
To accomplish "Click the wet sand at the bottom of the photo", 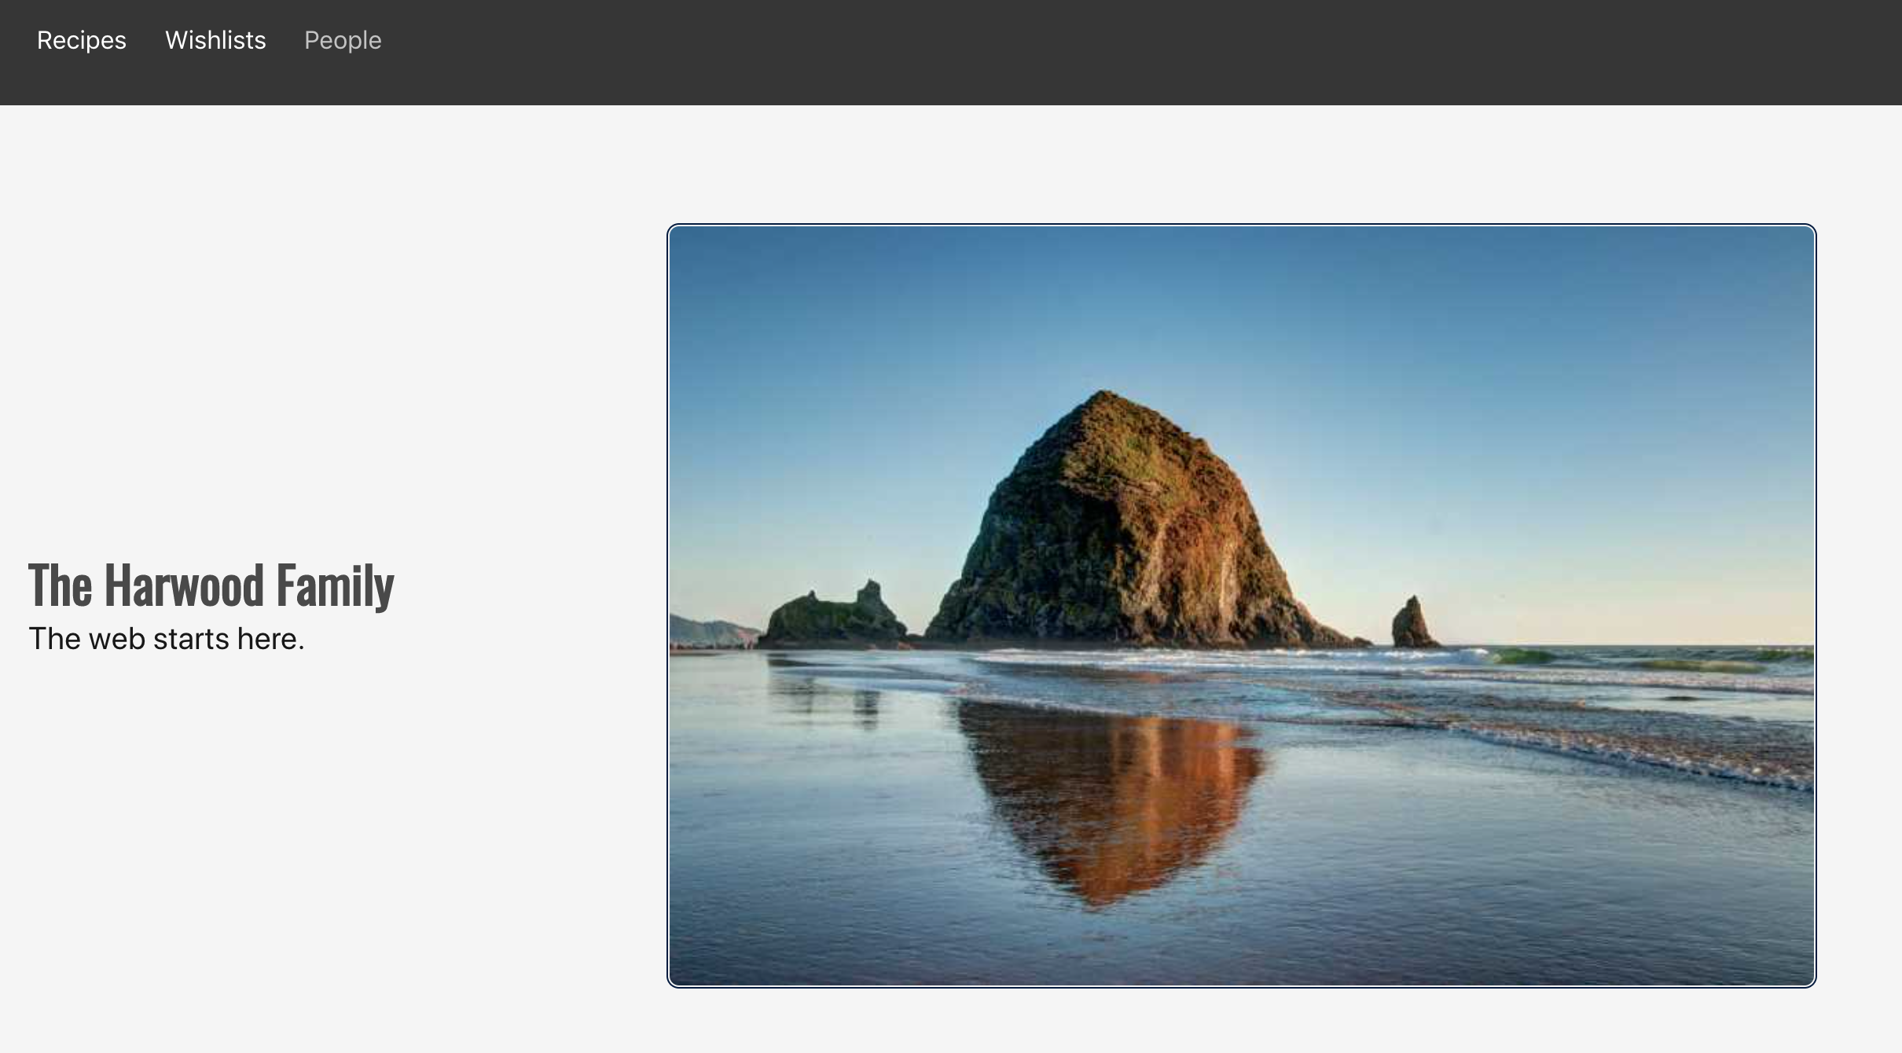I will coord(1242,943).
